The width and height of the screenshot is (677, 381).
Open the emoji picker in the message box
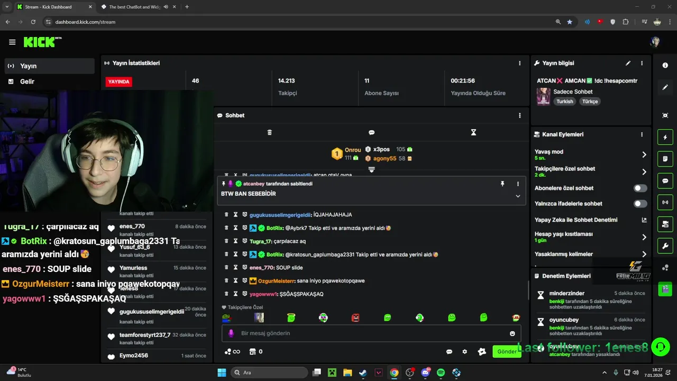click(512, 333)
